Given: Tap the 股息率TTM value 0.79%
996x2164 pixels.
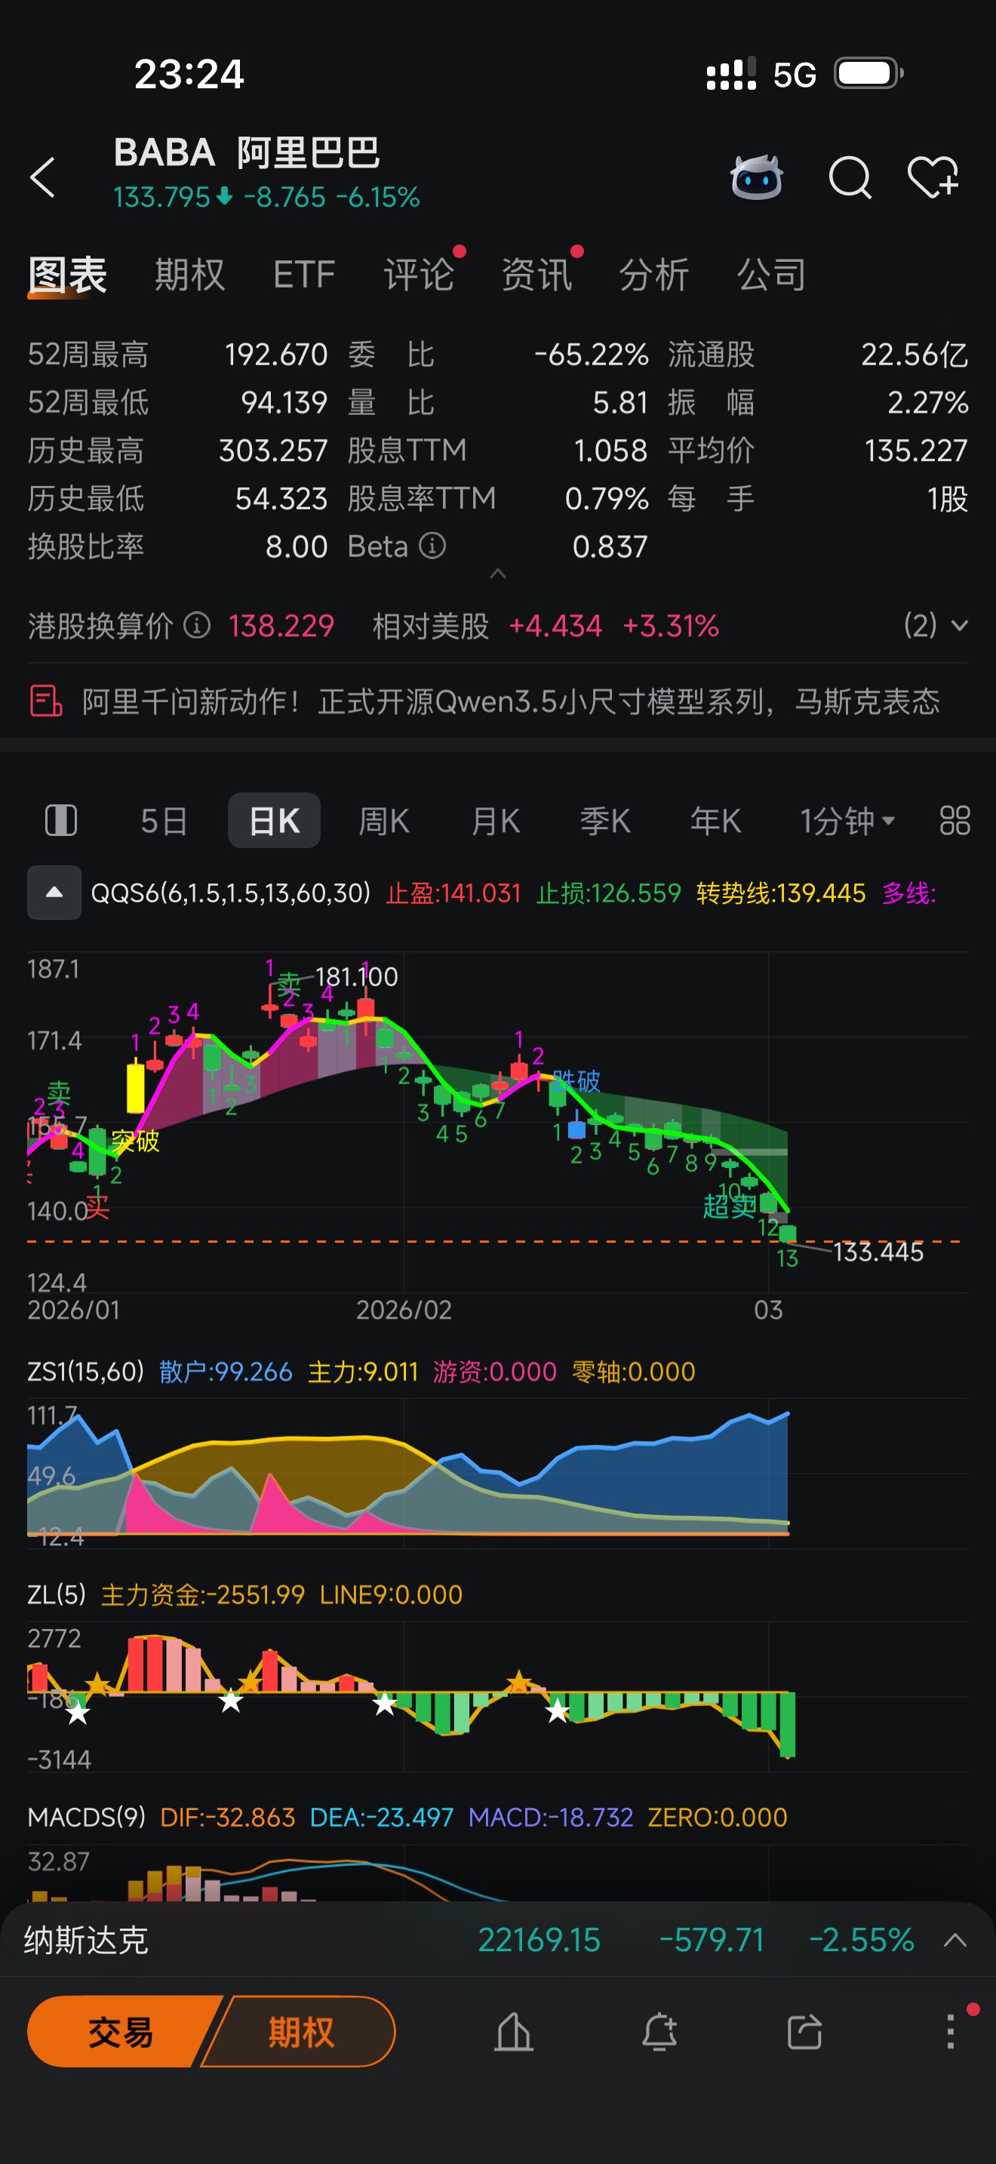Looking at the screenshot, I should click(x=607, y=498).
